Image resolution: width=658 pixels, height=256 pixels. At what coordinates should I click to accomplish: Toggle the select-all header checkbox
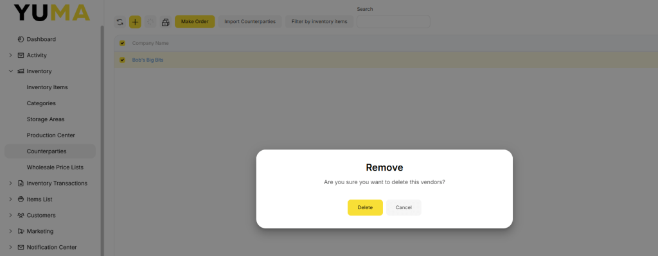[122, 43]
